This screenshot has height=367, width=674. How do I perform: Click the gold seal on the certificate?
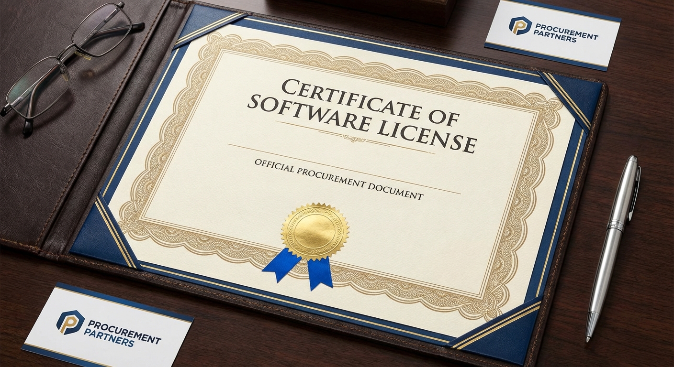click(x=315, y=231)
